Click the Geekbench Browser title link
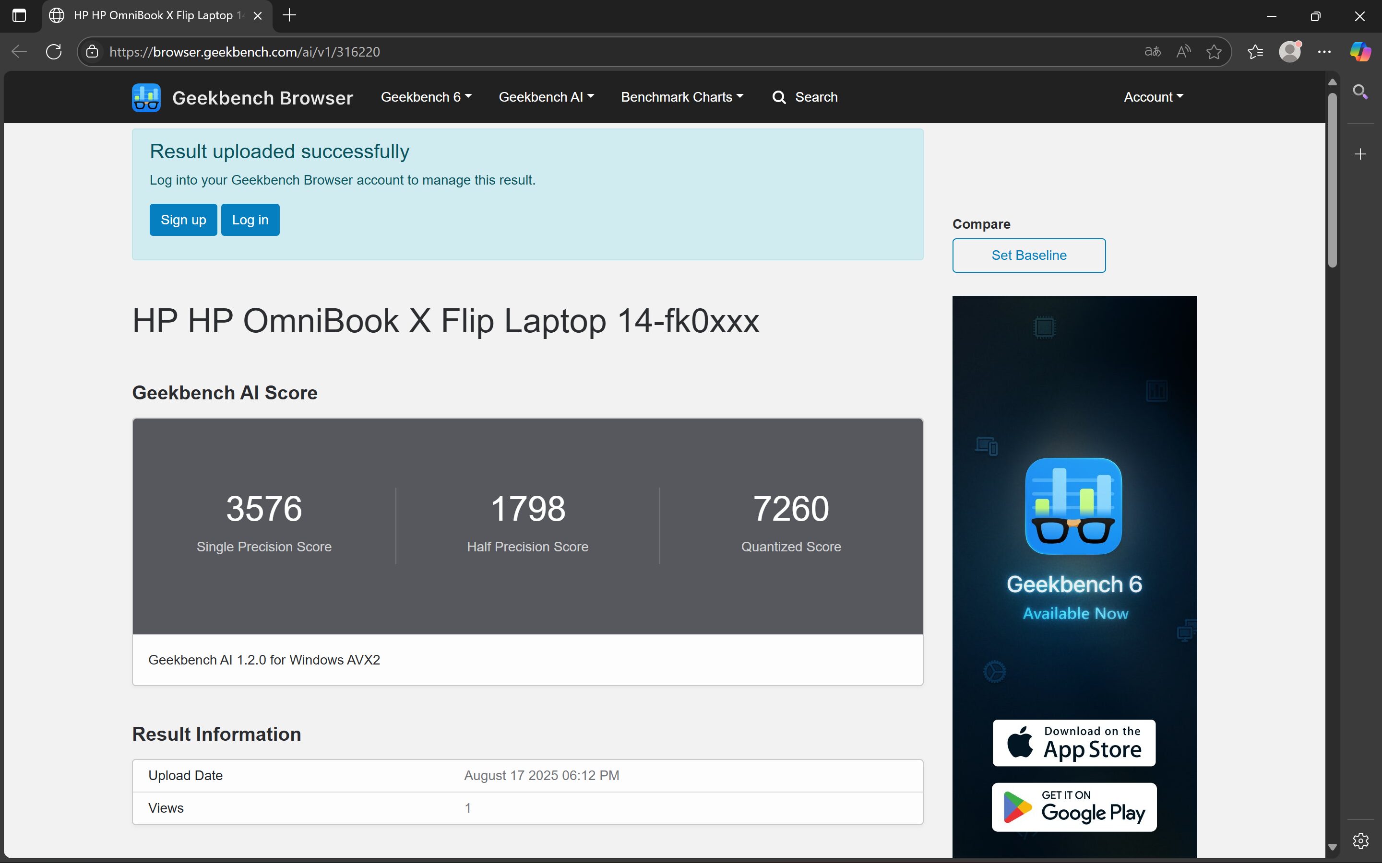 coord(262,98)
